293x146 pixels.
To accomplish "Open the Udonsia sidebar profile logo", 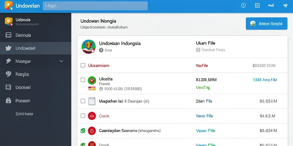I will click(x=9, y=21).
